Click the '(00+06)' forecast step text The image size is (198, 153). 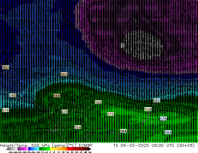tap(186, 146)
